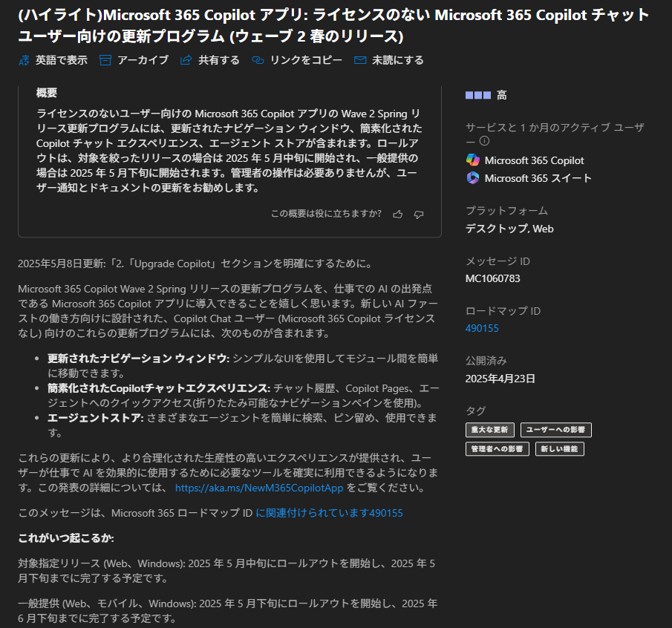The image size is (672, 628).
Task: Click the これがいつ起こるか: heading
Action: (66, 538)
